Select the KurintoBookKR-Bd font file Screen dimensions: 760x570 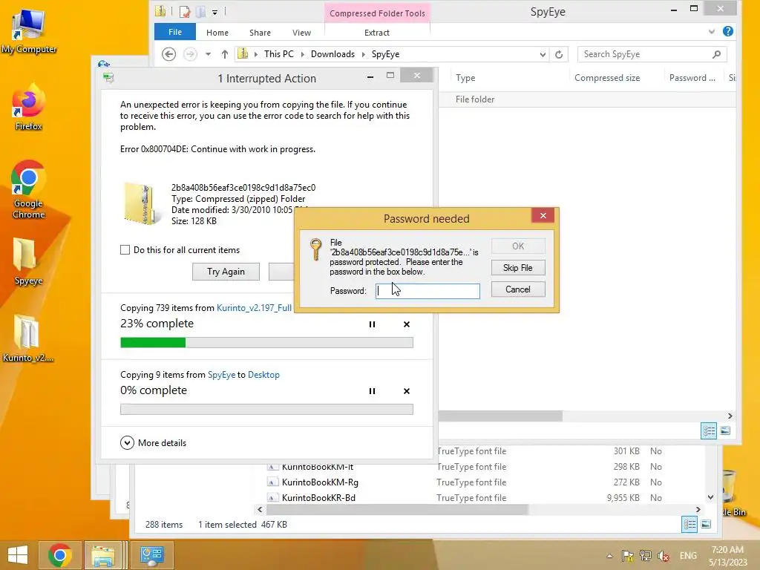tap(318, 498)
